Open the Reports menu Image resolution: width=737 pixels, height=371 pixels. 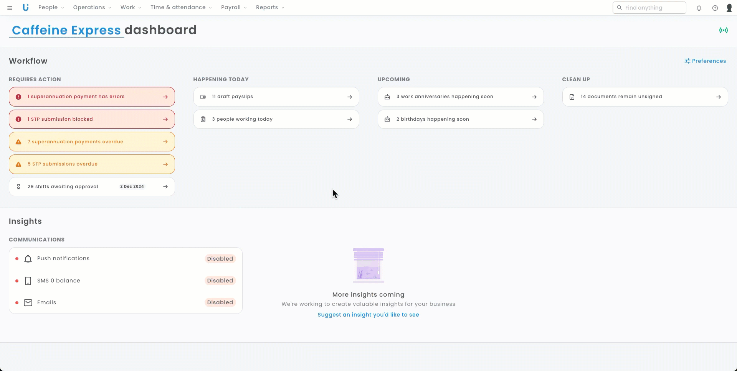point(270,8)
